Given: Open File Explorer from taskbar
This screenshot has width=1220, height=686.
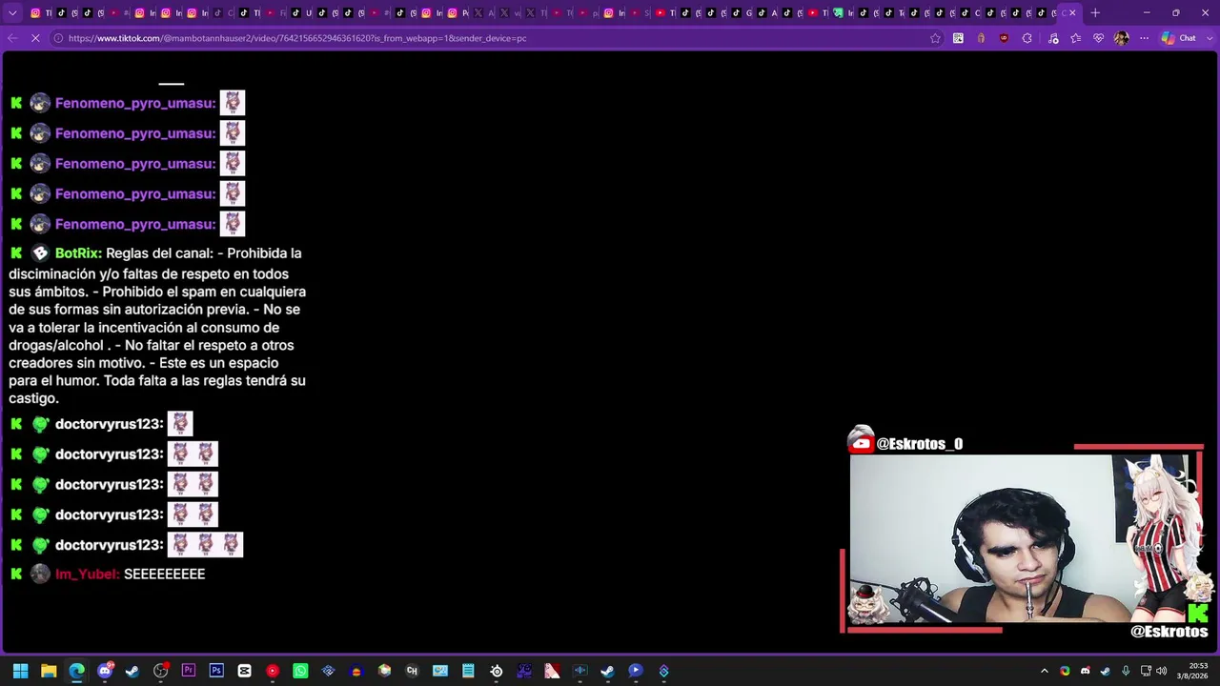Looking at the screenshot, I should pyautogui.click(x=49, y=671).
